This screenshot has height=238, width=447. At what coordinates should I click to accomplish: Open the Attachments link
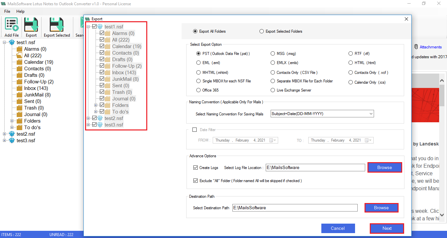point(431,47)
